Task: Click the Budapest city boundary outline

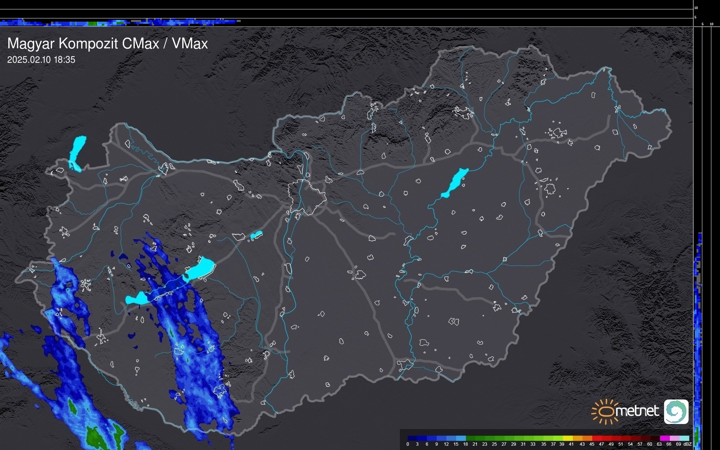Action: pos(307,197)
